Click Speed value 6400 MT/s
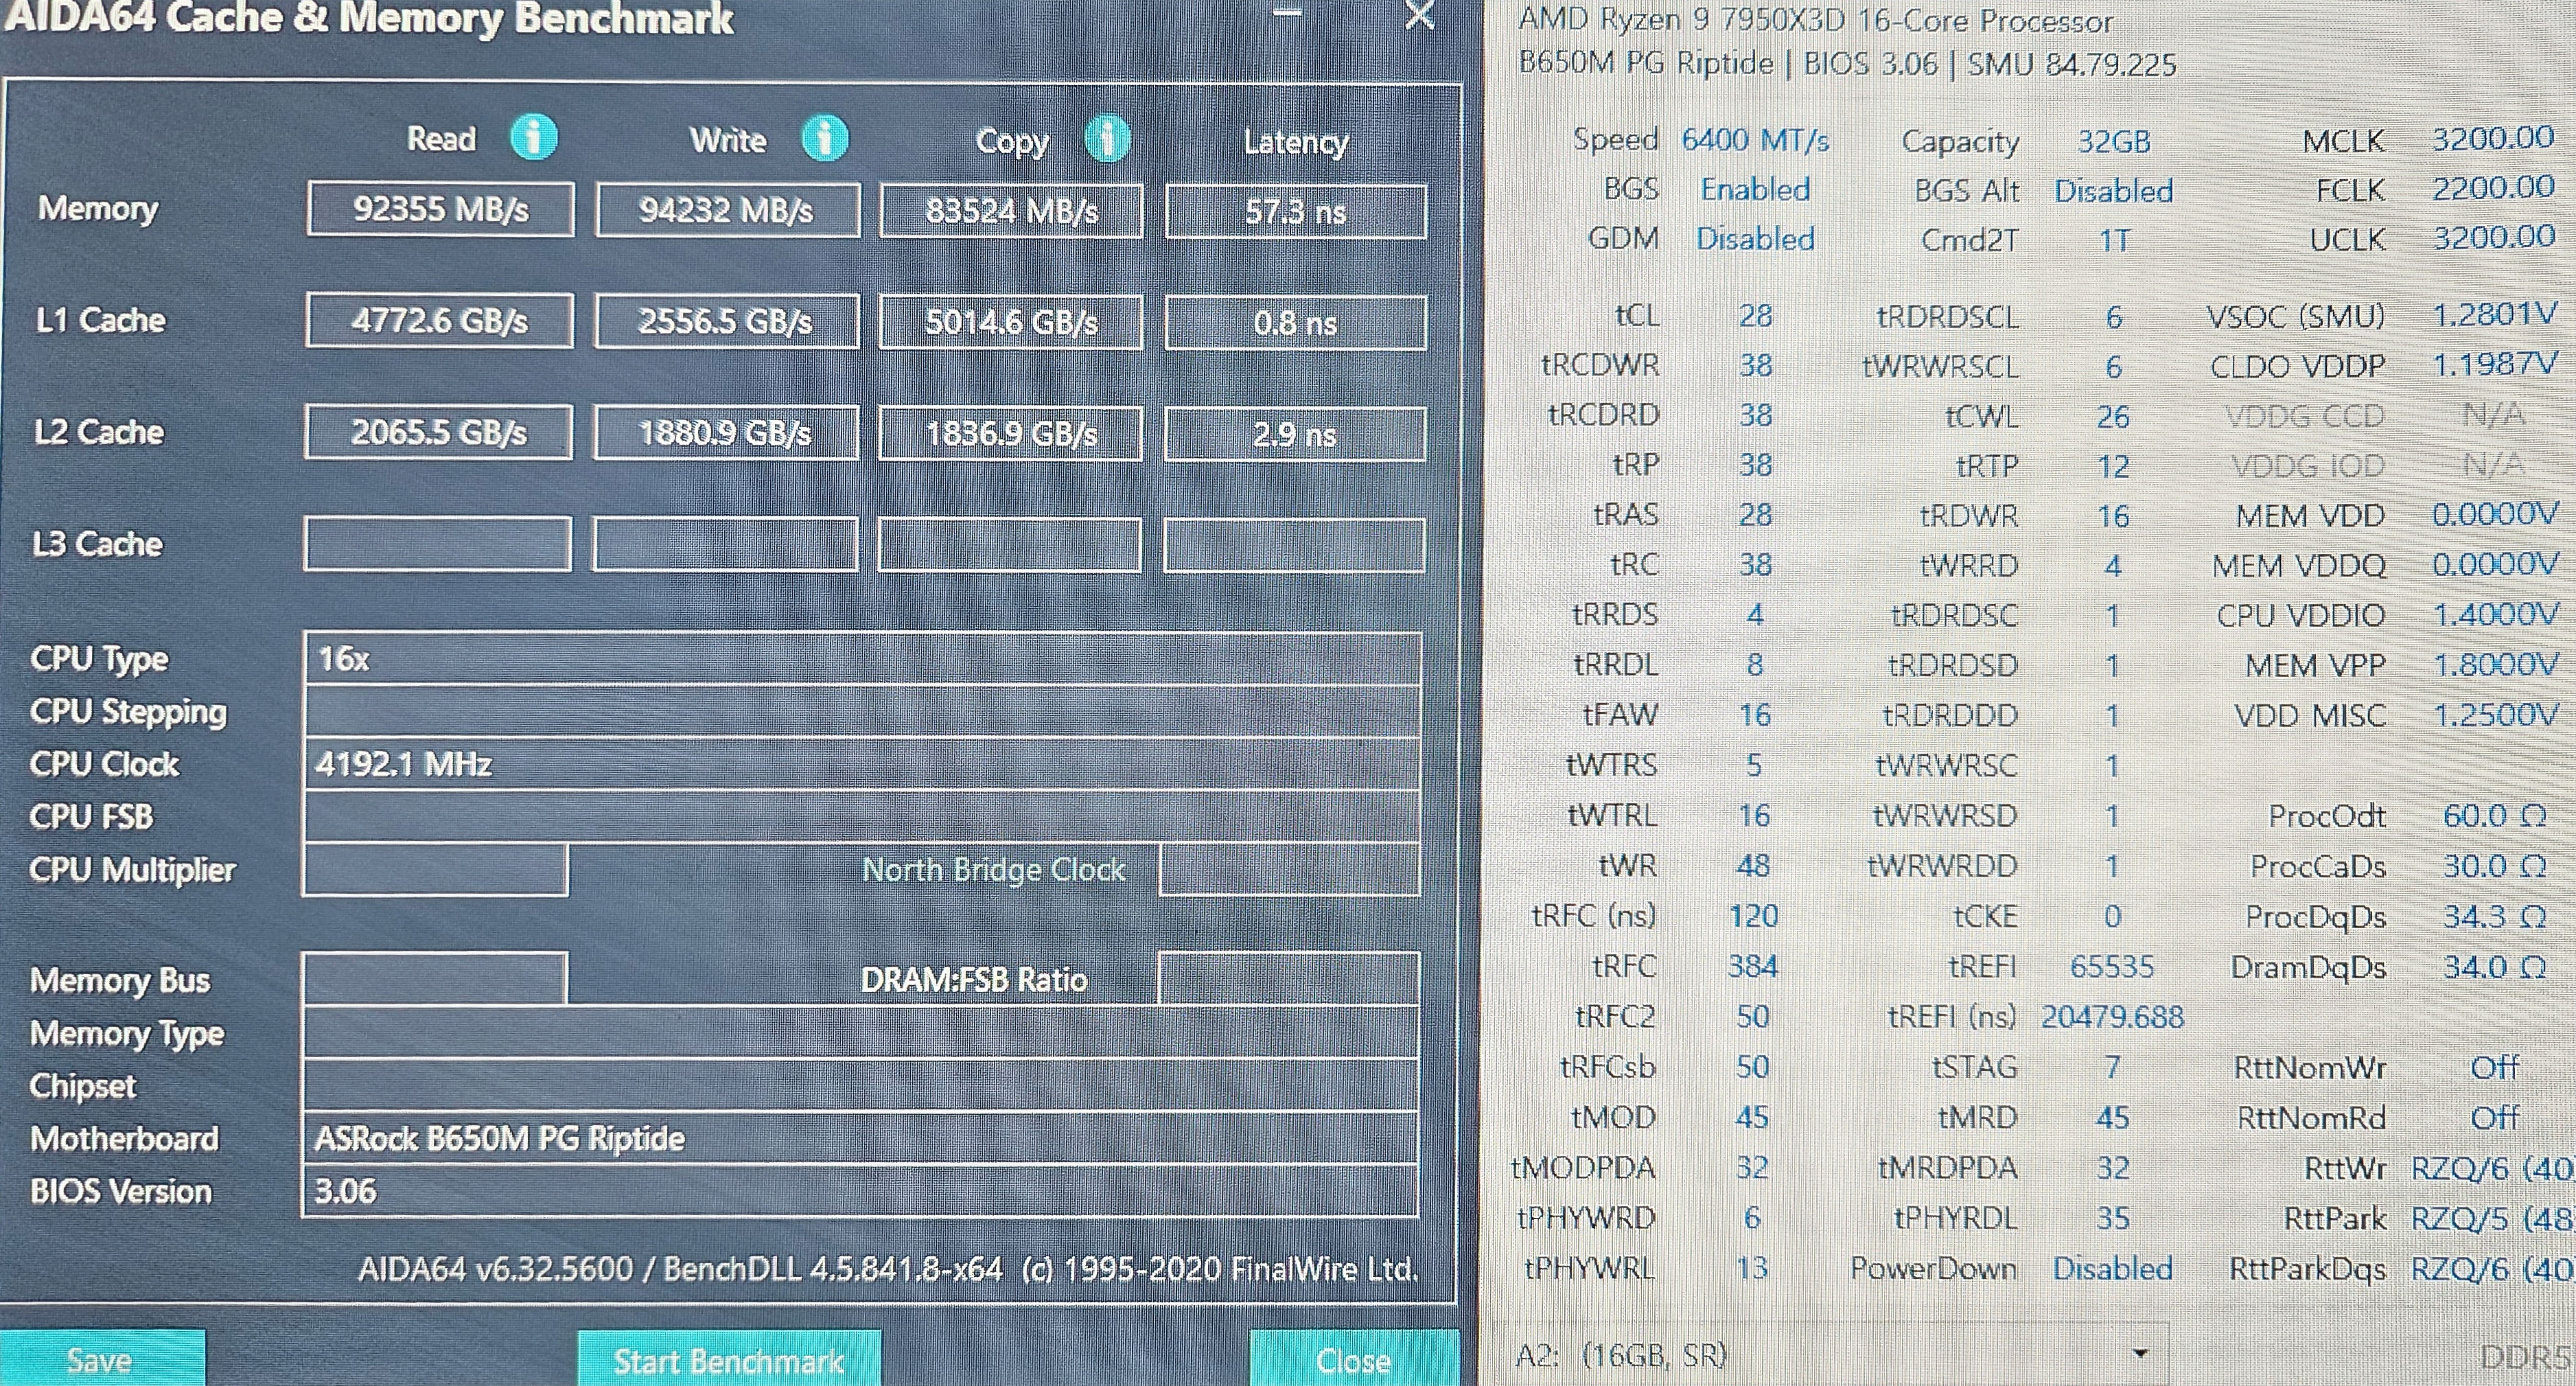2576x1386 pixels. (1755, 139)
